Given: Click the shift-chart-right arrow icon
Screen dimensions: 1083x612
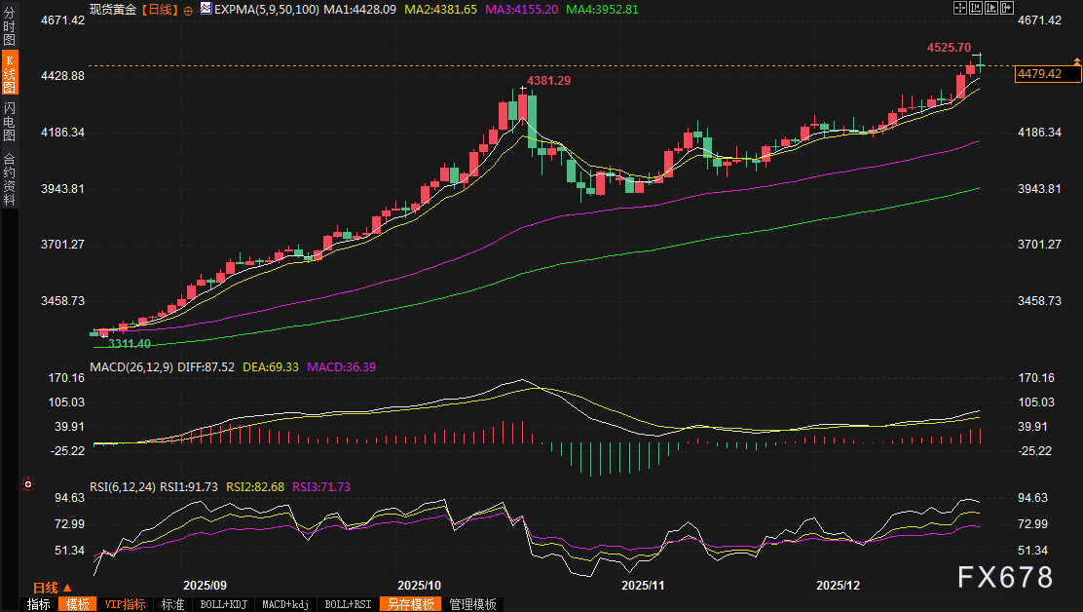Looking at the screenshot, I should pos(1007,8).
